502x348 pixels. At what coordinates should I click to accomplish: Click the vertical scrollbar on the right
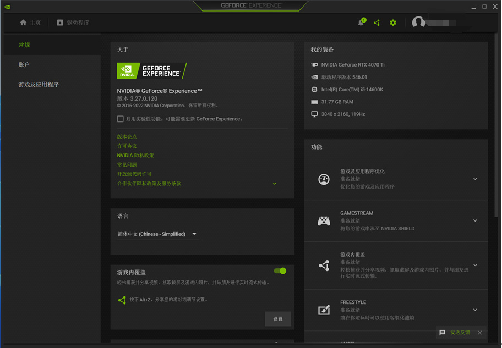tap(496, 125)
